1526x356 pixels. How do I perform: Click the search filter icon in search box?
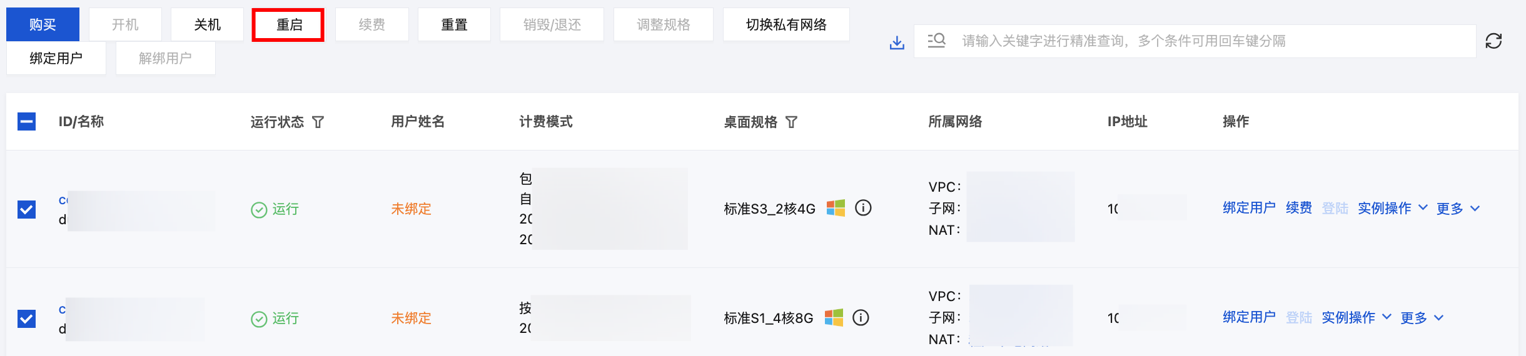pyautogui.click(x=936, y=41)
